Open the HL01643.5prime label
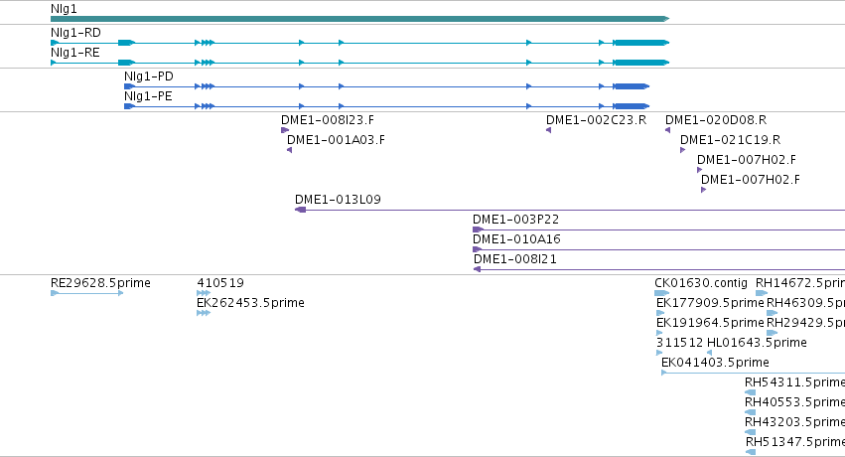 (757, 343)
